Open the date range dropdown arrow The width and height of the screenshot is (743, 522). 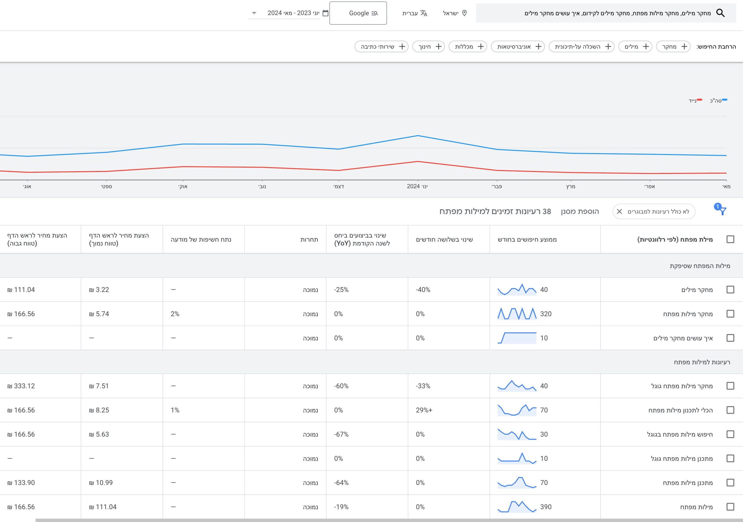pyautogui.click(x=254, y=13)
